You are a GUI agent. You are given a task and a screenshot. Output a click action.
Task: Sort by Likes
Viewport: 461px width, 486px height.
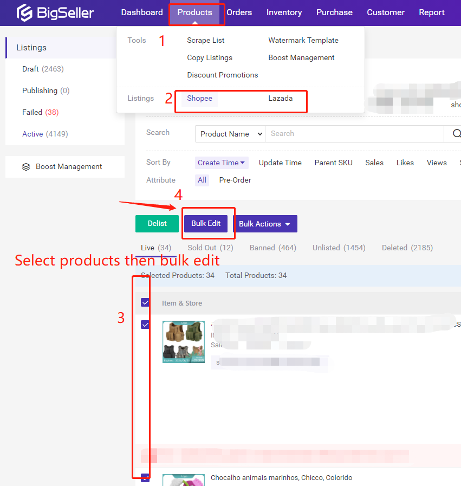(x=405, y=163)
